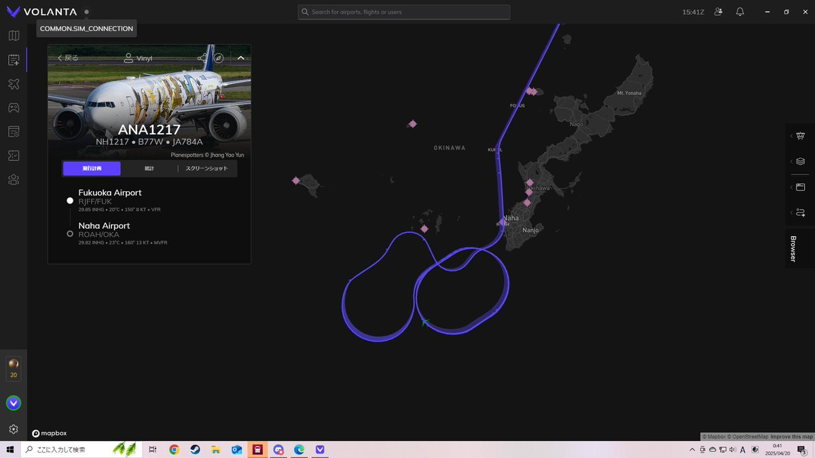Viewport: 815px width, 458px height.
Task: Open the scheduled flights sidebar icon
Action: click(x=14, y=131)
